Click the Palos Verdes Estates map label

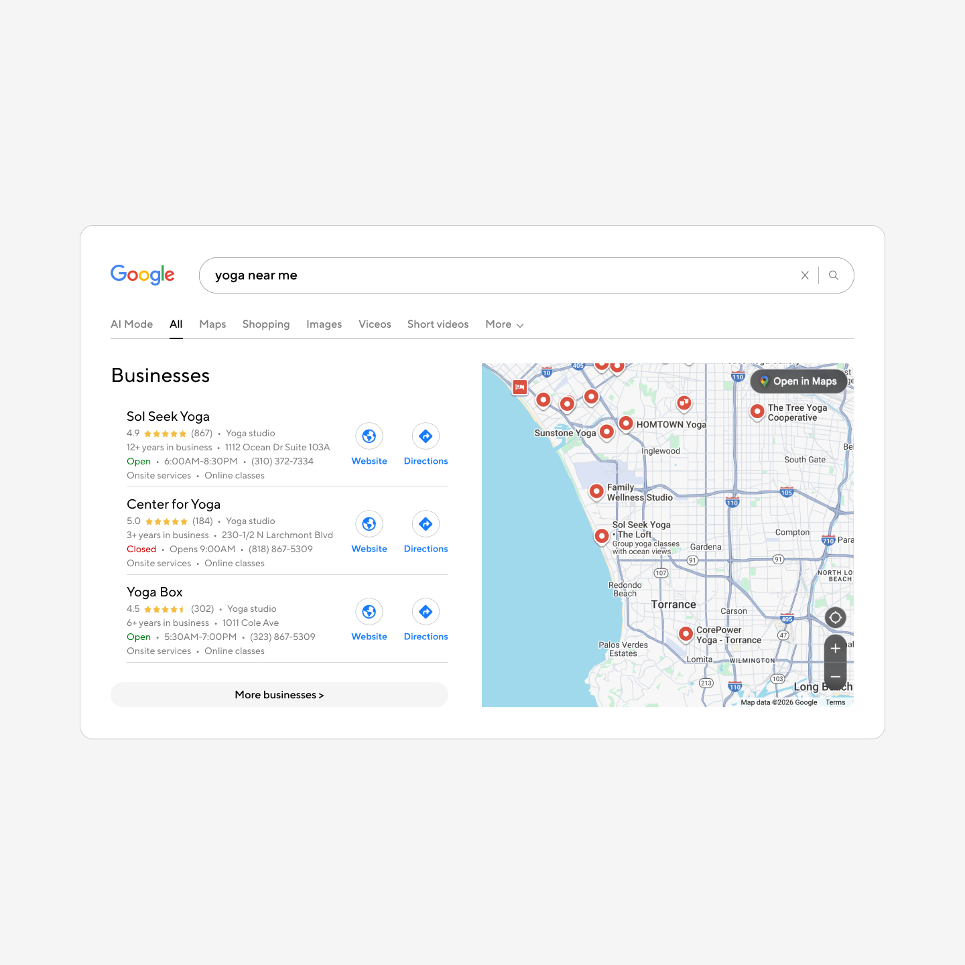(623, 649)
